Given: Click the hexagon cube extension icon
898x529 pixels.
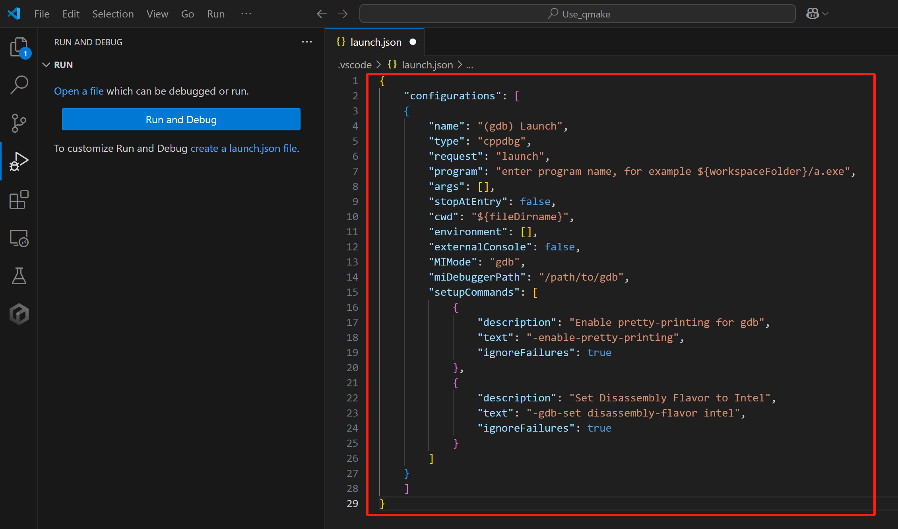Looking at the screenshot, I should point(19,314).
